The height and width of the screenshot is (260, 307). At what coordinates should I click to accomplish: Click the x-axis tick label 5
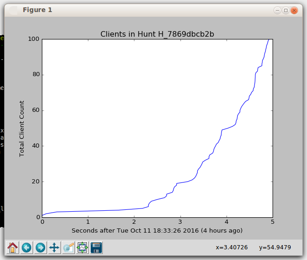click(273, 222)
